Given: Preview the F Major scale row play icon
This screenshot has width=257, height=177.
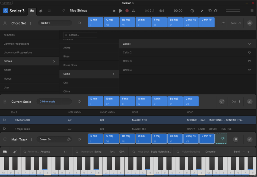Looking at the screenshot, I should [x=4, y=128].
